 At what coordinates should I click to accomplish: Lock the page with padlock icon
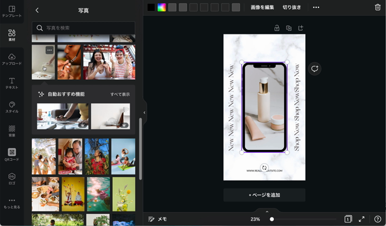pos(277,28)
